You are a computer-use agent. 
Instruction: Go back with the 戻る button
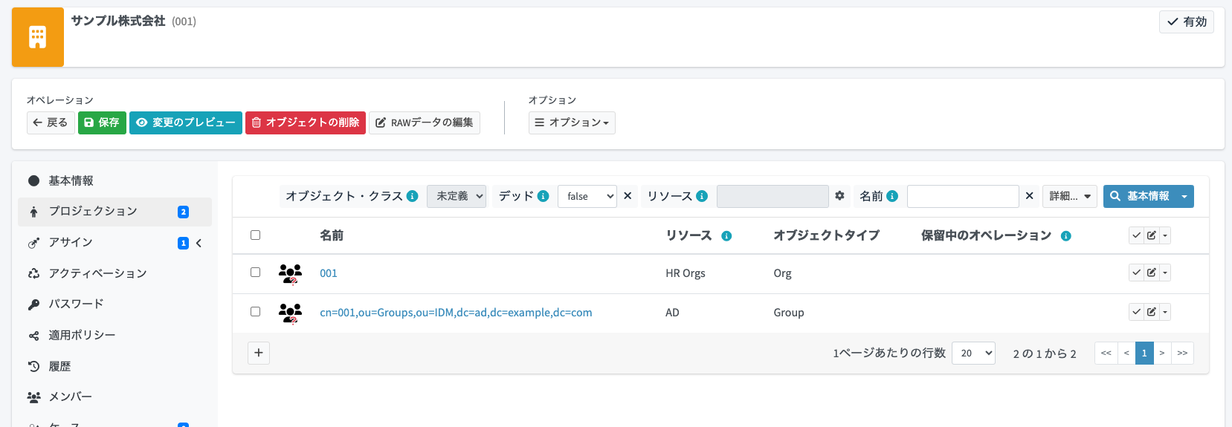51,123
